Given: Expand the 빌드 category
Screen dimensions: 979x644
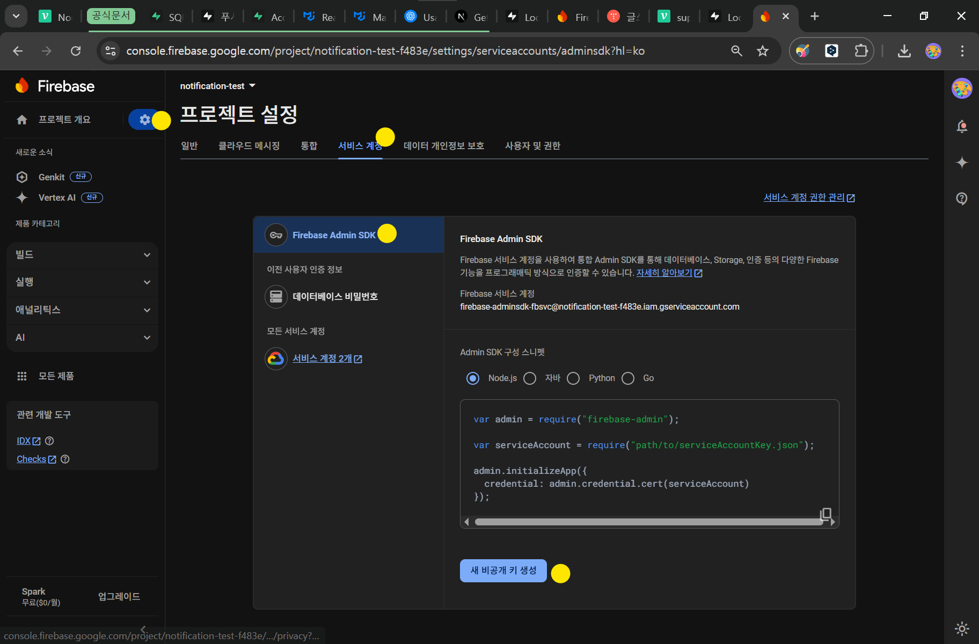Looking at the screenshot, I should (83, 255).
